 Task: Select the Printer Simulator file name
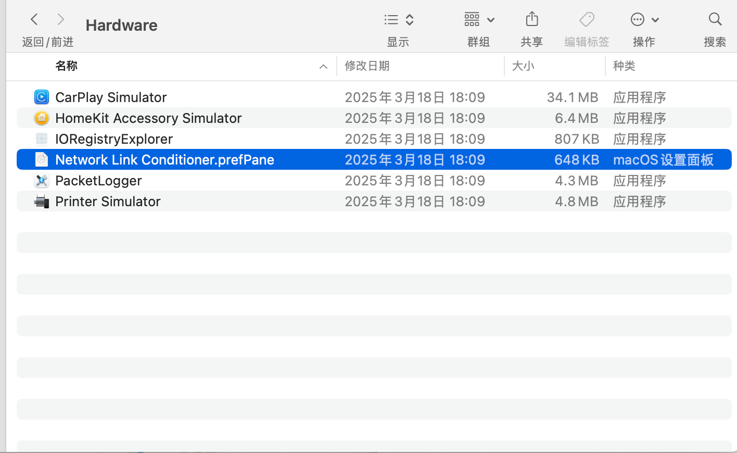click(108, 202)
